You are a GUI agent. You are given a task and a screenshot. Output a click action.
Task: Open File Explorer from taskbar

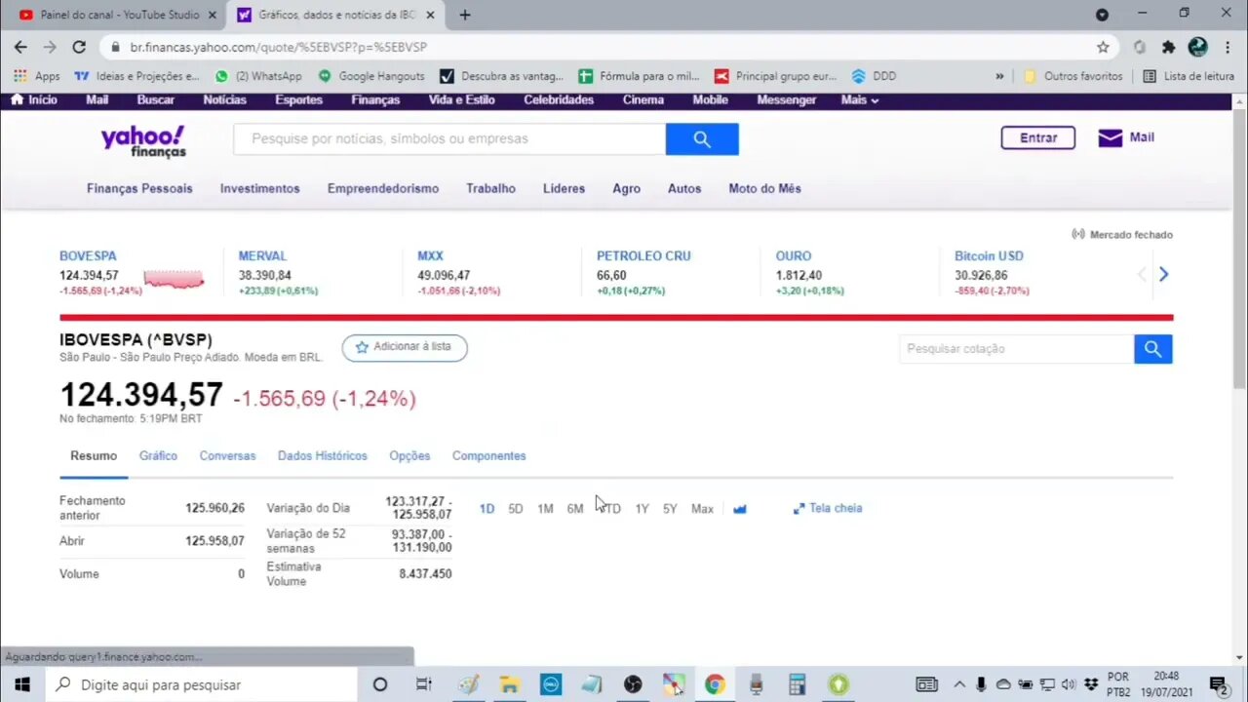pyautogui.click(x=509, y=684)
